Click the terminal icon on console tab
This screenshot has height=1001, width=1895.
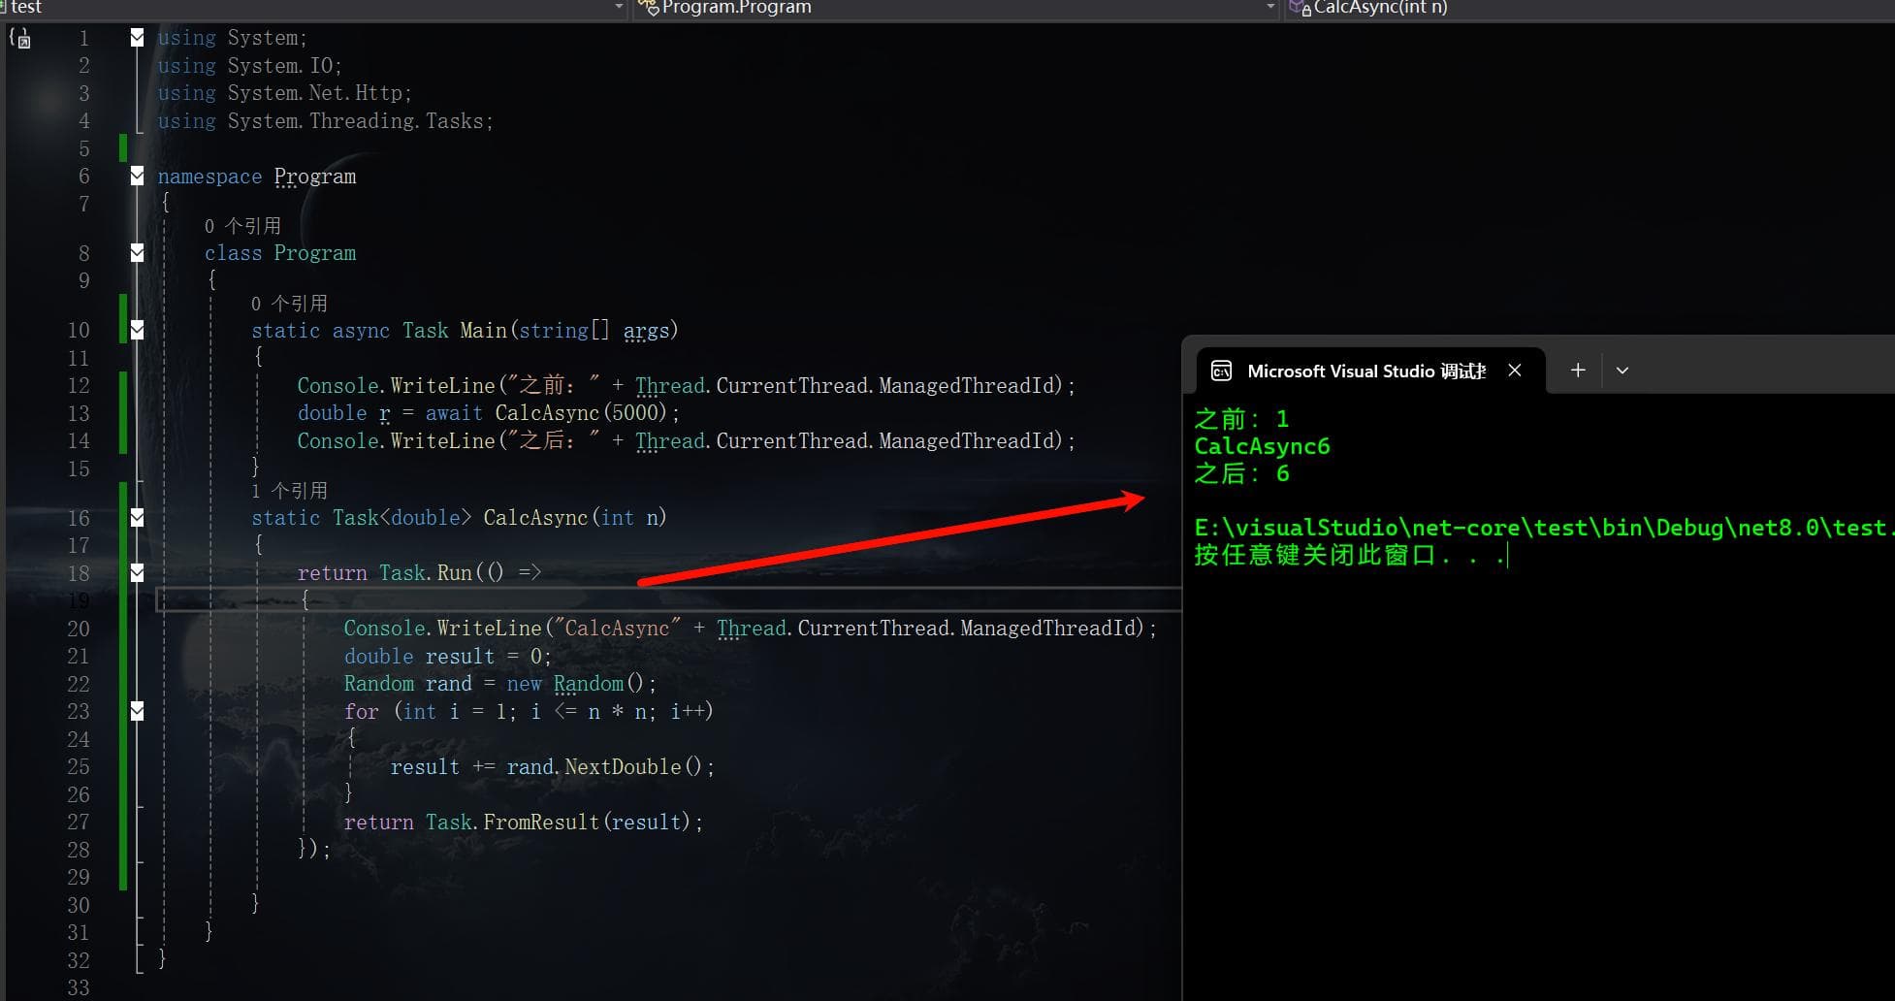1222,371
